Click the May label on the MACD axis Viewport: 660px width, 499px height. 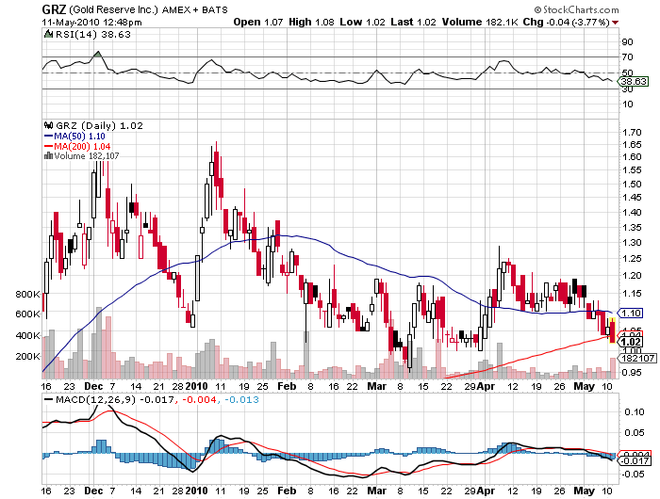click(x=585, y=491)
